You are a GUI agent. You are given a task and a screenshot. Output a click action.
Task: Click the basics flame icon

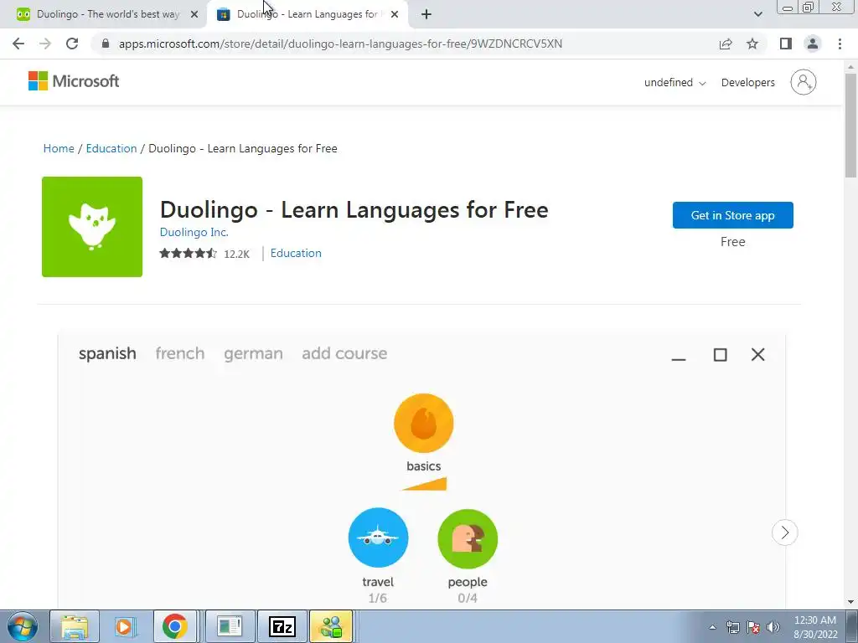[423, 423]
